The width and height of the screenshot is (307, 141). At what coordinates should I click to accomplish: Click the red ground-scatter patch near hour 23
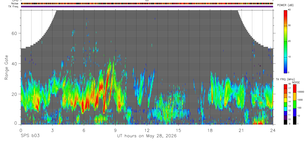(258, 123)
